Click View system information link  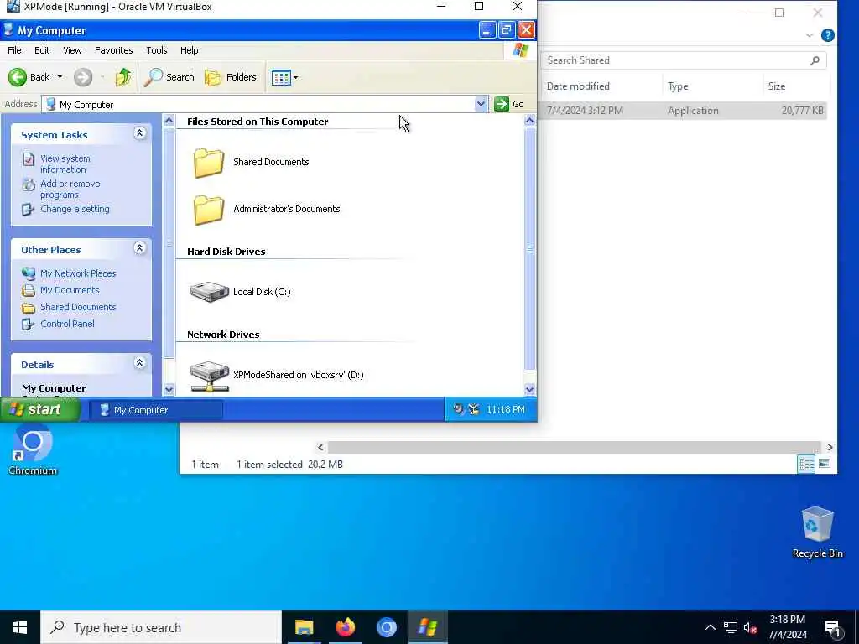tap(65, 164)
